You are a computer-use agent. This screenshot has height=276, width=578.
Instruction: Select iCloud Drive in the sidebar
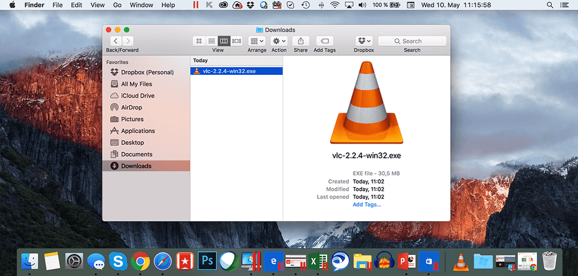point(137,96)
